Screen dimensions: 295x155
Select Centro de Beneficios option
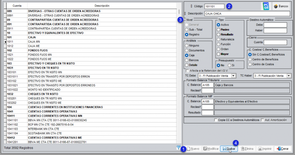250,59
